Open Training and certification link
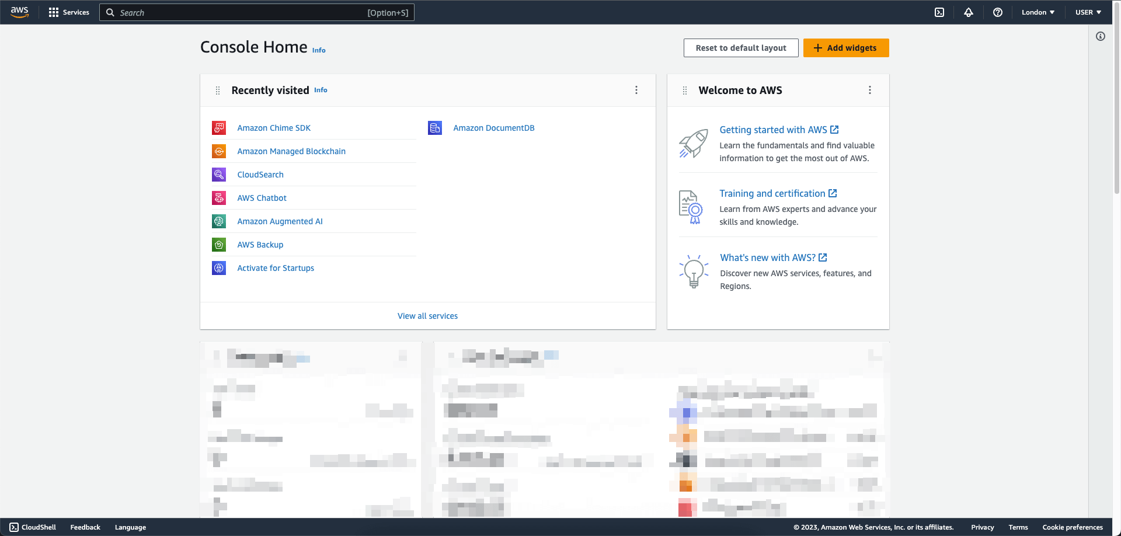 click(778, 193)
